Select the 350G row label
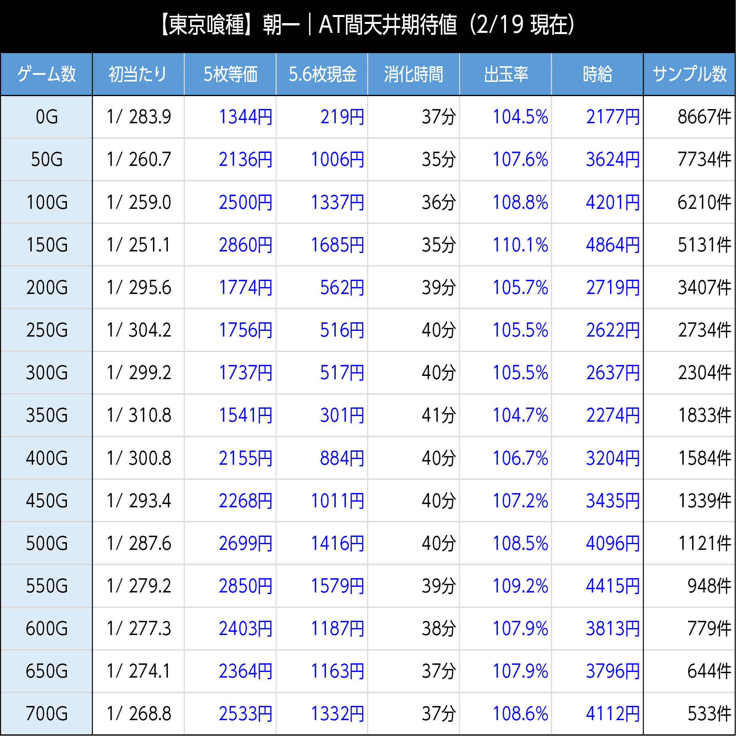 (x=47, y=415)
